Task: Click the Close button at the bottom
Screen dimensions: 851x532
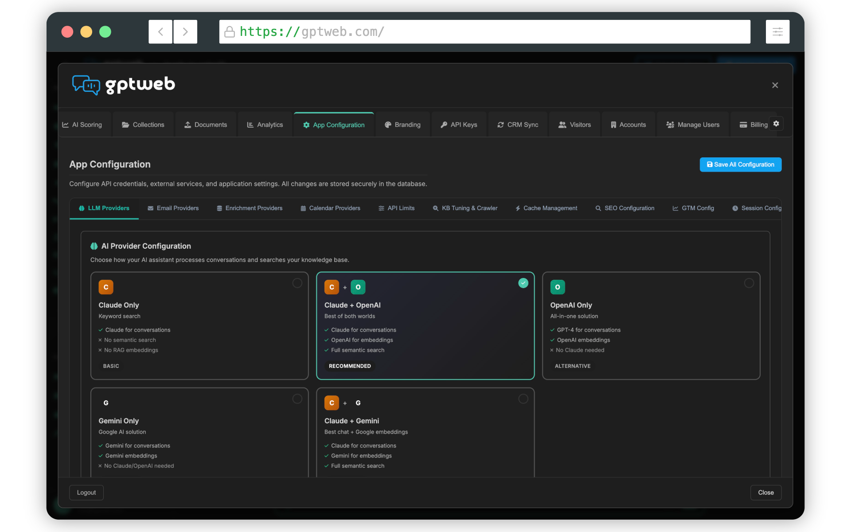Action: click(x=766, y=493)
